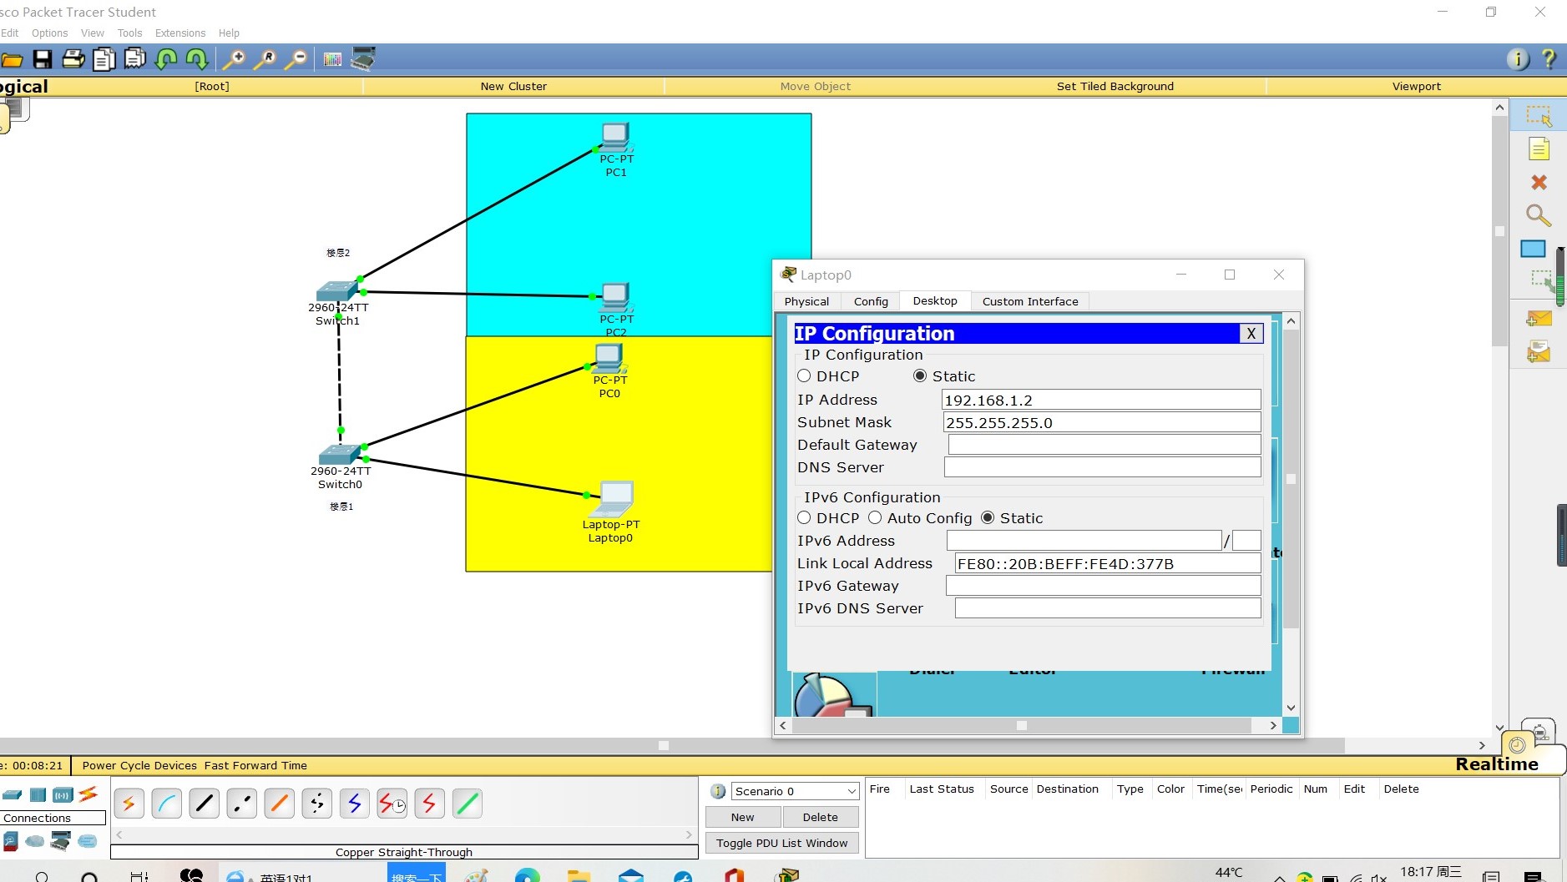1567x882 pixels.
Task: Select the Wireless Devices category
Action: click(63, 794)
